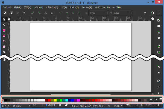Toggle Layer 1 lock icon

click(66, 105)
